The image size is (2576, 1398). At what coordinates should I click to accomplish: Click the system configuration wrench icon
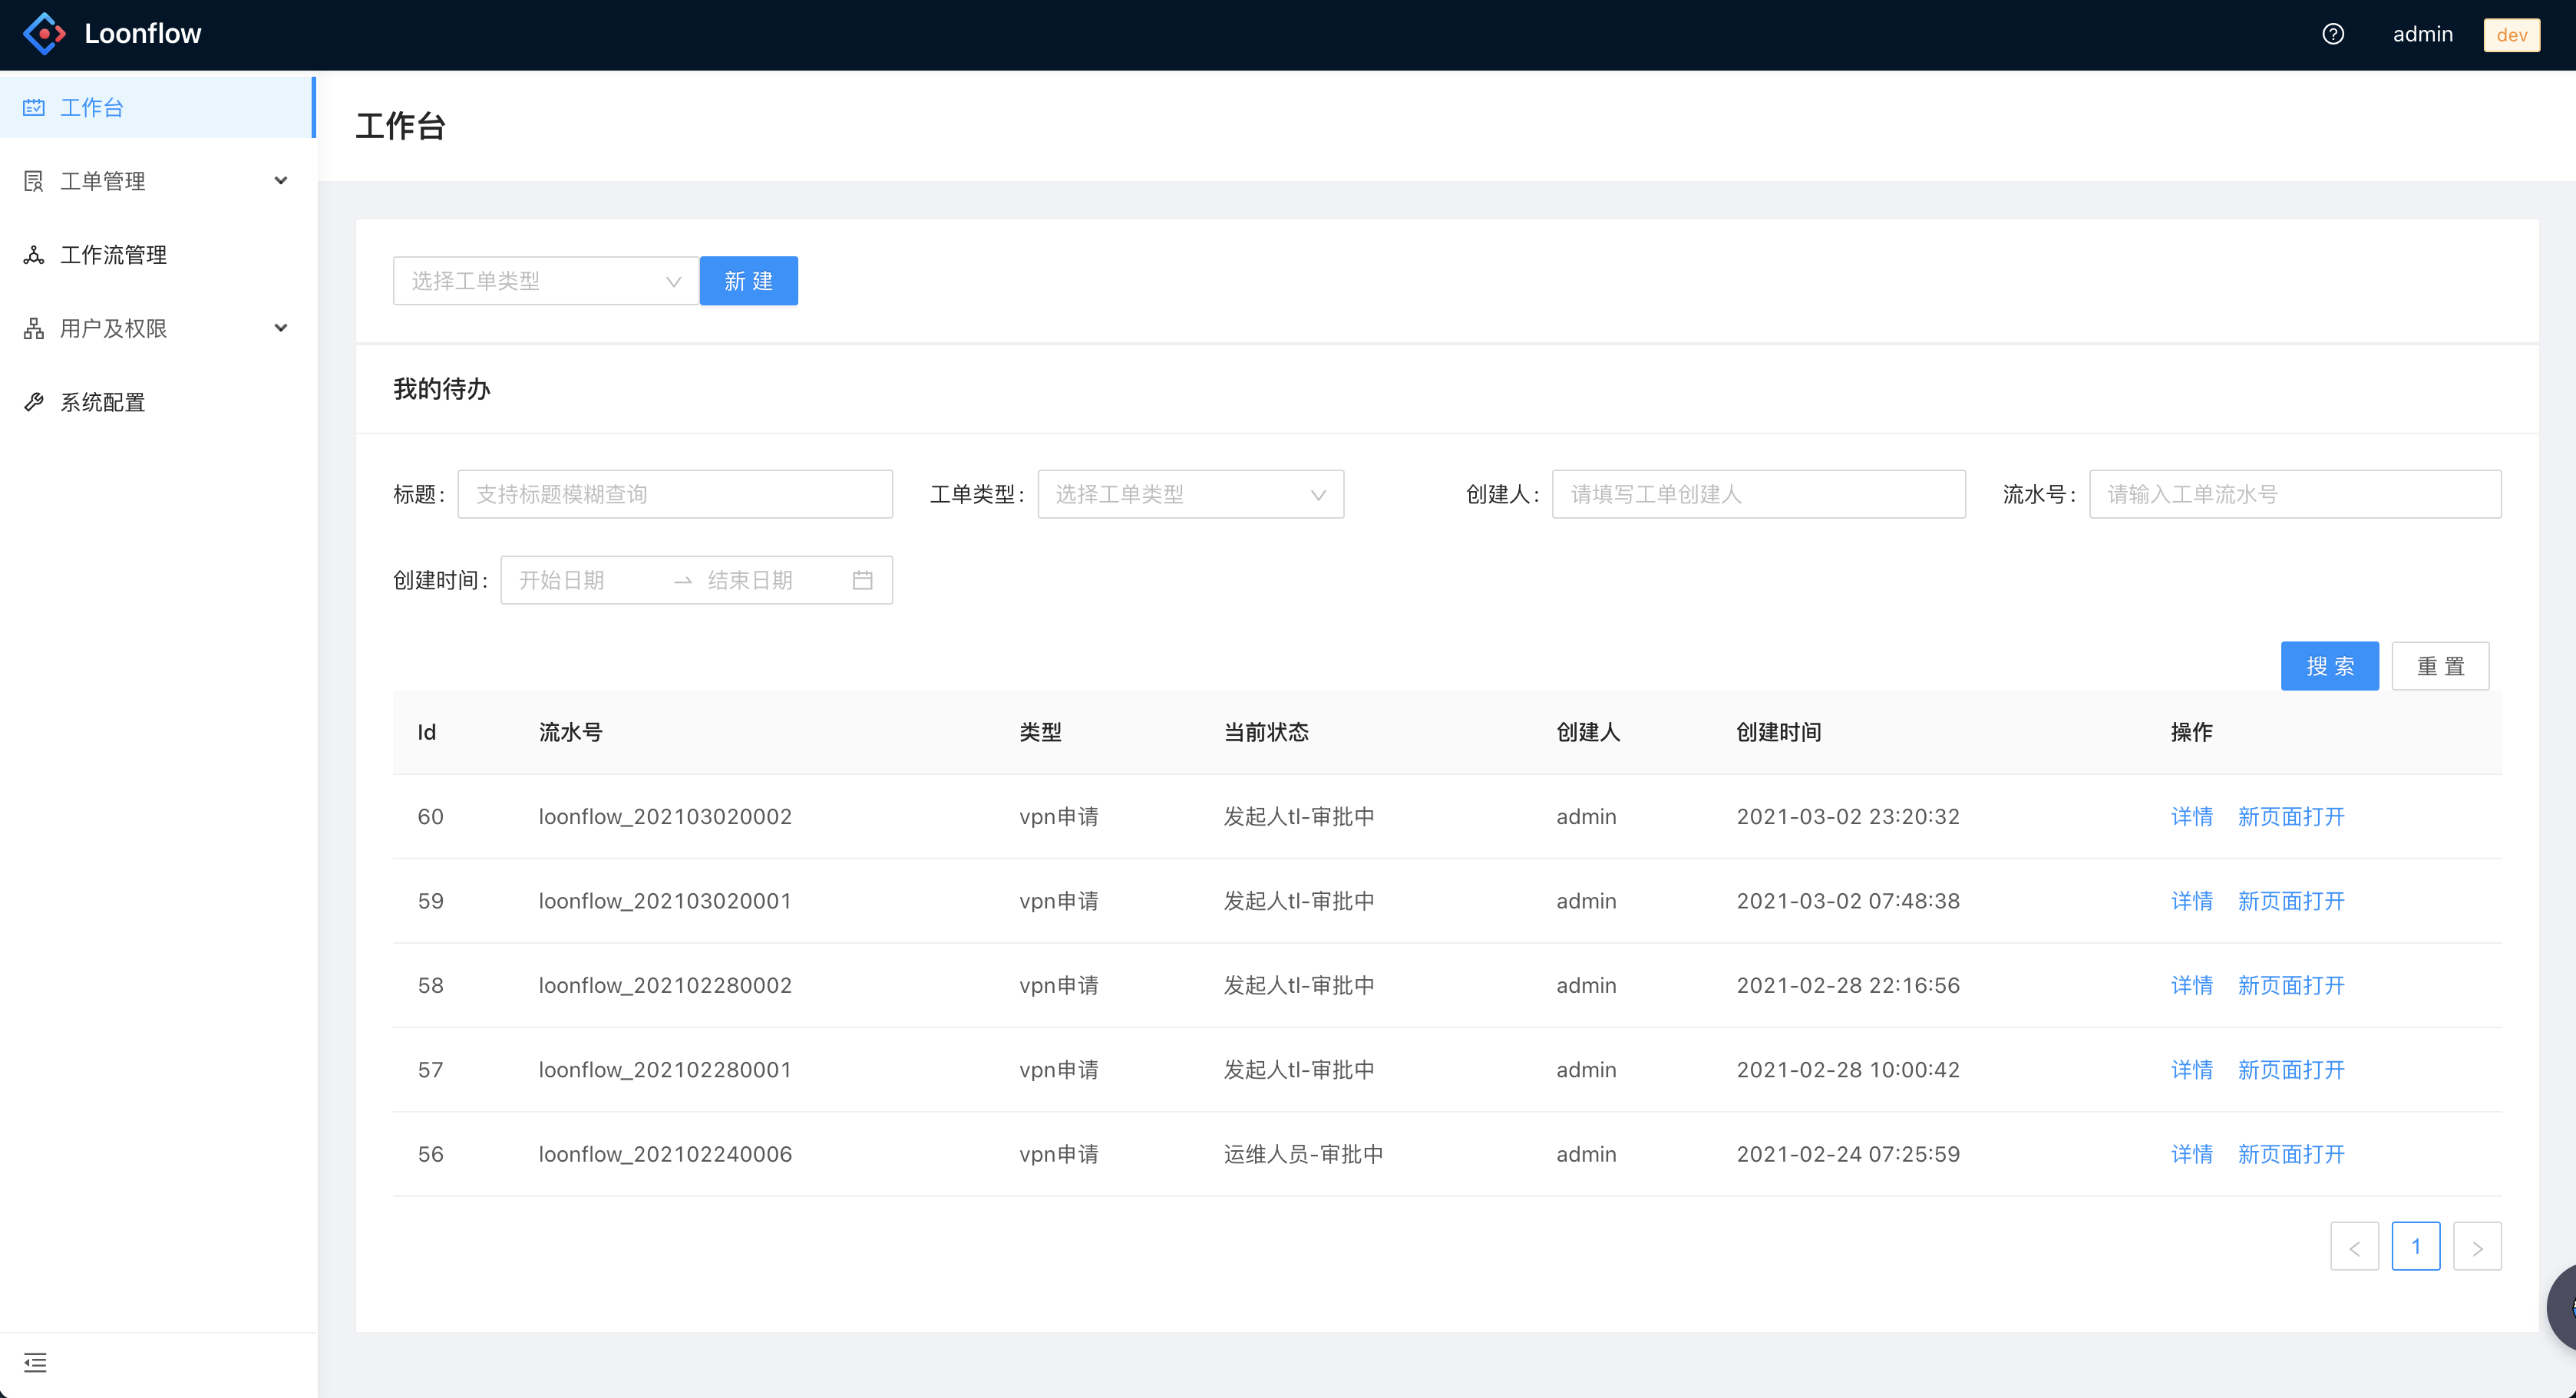[34, 402]
